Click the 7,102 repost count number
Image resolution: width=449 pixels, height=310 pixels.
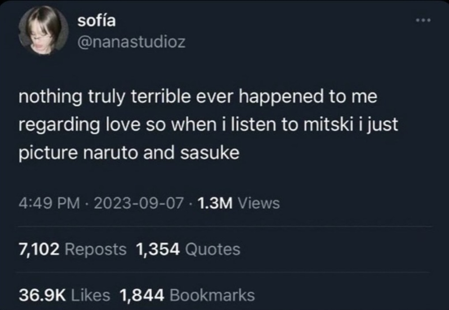click(39, 250)
